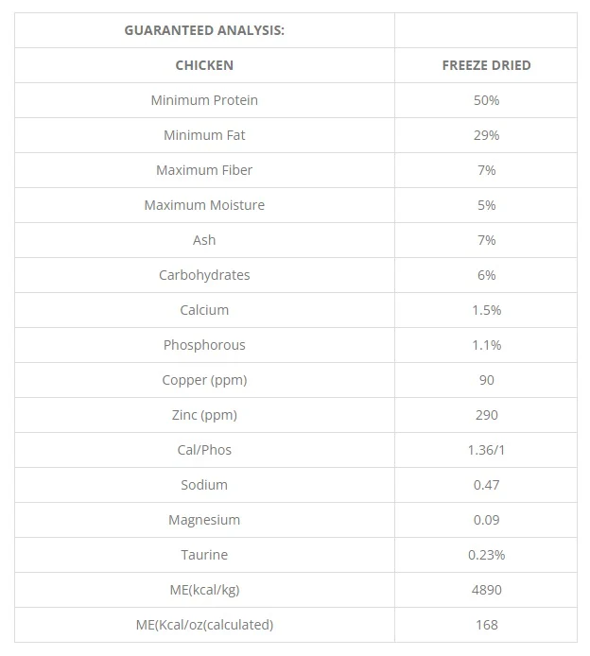Viewport: 590px width, 656px height.
Task: Click the 29% fat value
Action: (x=486, y=135)
